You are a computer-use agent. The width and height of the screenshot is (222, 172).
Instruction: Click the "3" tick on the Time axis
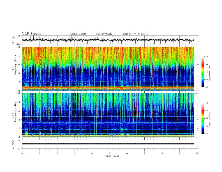pos(75,153)
